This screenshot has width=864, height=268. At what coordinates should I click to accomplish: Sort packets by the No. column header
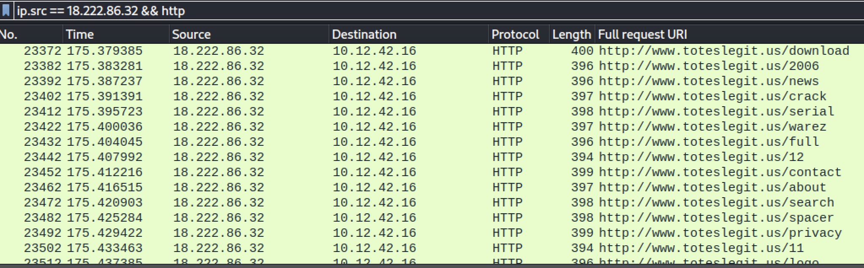point(30,35)
